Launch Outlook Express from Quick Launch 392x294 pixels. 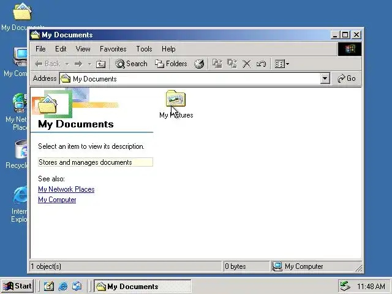77,286
